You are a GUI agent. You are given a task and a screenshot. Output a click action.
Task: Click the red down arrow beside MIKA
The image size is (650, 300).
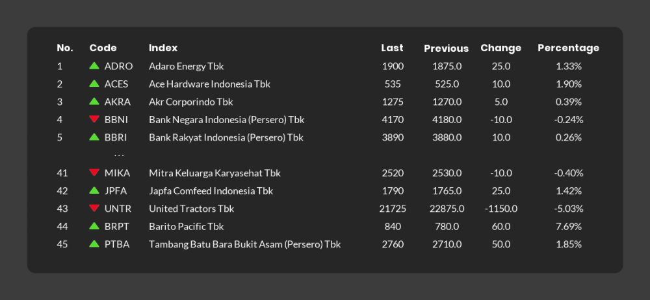(x=94, y=172)
